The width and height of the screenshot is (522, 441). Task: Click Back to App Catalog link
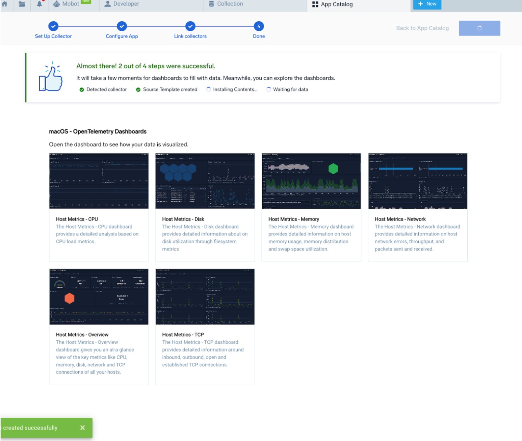tap(422, 28)
